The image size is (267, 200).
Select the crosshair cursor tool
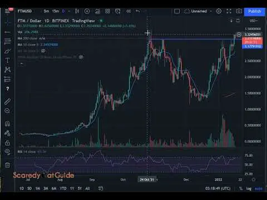click(7, 23)
